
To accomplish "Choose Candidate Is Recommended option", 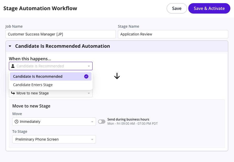I will coord(38,76).
